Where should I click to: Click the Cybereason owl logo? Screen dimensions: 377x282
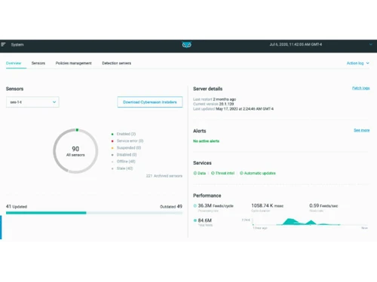pos(186,45)
